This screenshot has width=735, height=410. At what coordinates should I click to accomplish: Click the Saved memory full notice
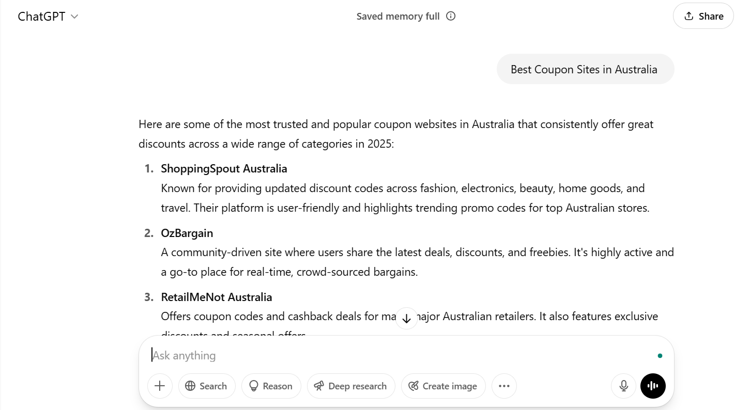click(398, 16)
